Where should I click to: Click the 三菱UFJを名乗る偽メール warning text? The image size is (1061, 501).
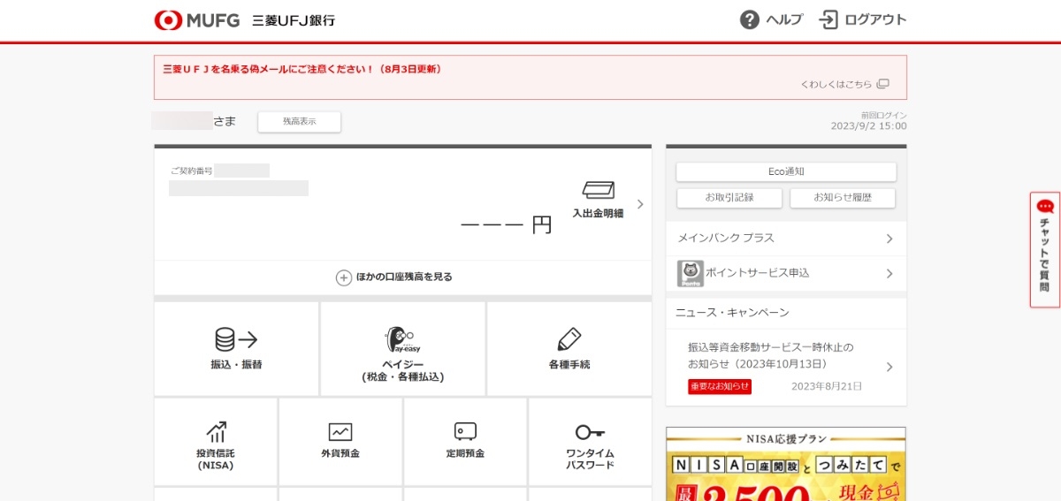[302, 69]
